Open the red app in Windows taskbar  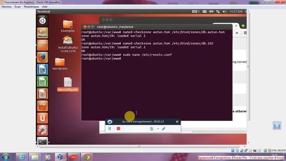pyautogui.click(x=74, y=157)
